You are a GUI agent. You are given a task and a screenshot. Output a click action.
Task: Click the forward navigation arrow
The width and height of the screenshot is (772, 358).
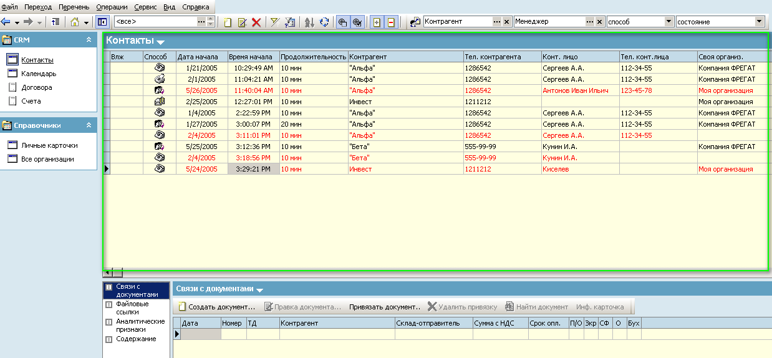point(27,22)
